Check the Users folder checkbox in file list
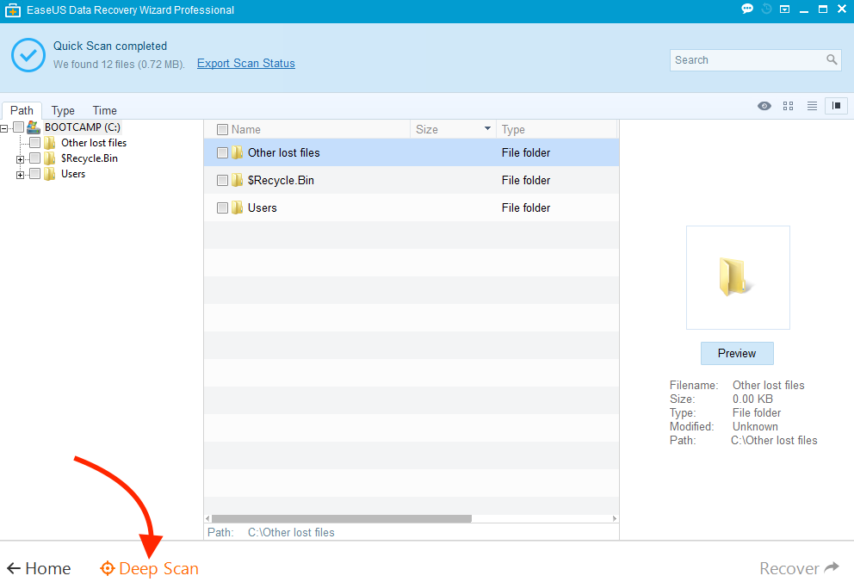The height and width of the screenshot is (582, 854). point(222,207)
